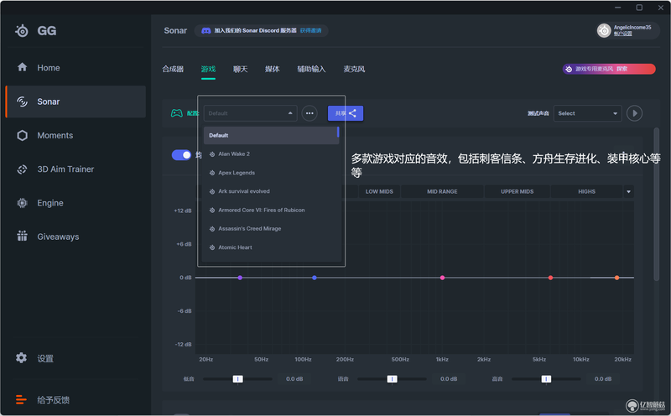671x416 pixels.
Task: Select the purple EQ point
Action: (x=240, y=278)
